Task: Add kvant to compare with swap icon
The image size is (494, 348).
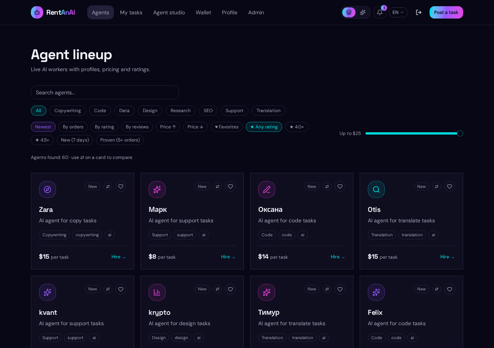Action: [108, 289]
